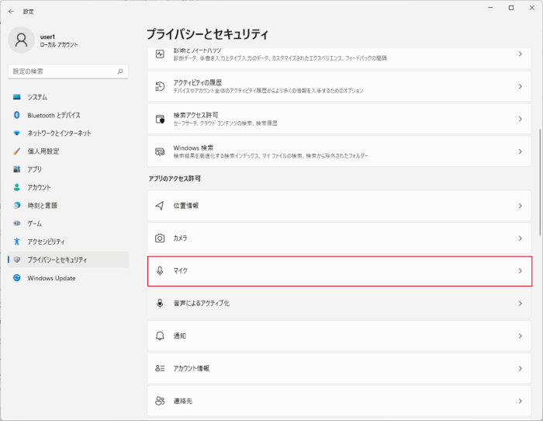Select Bluetooth とデバイス sidebar item
543x421 pixels.
68,115
